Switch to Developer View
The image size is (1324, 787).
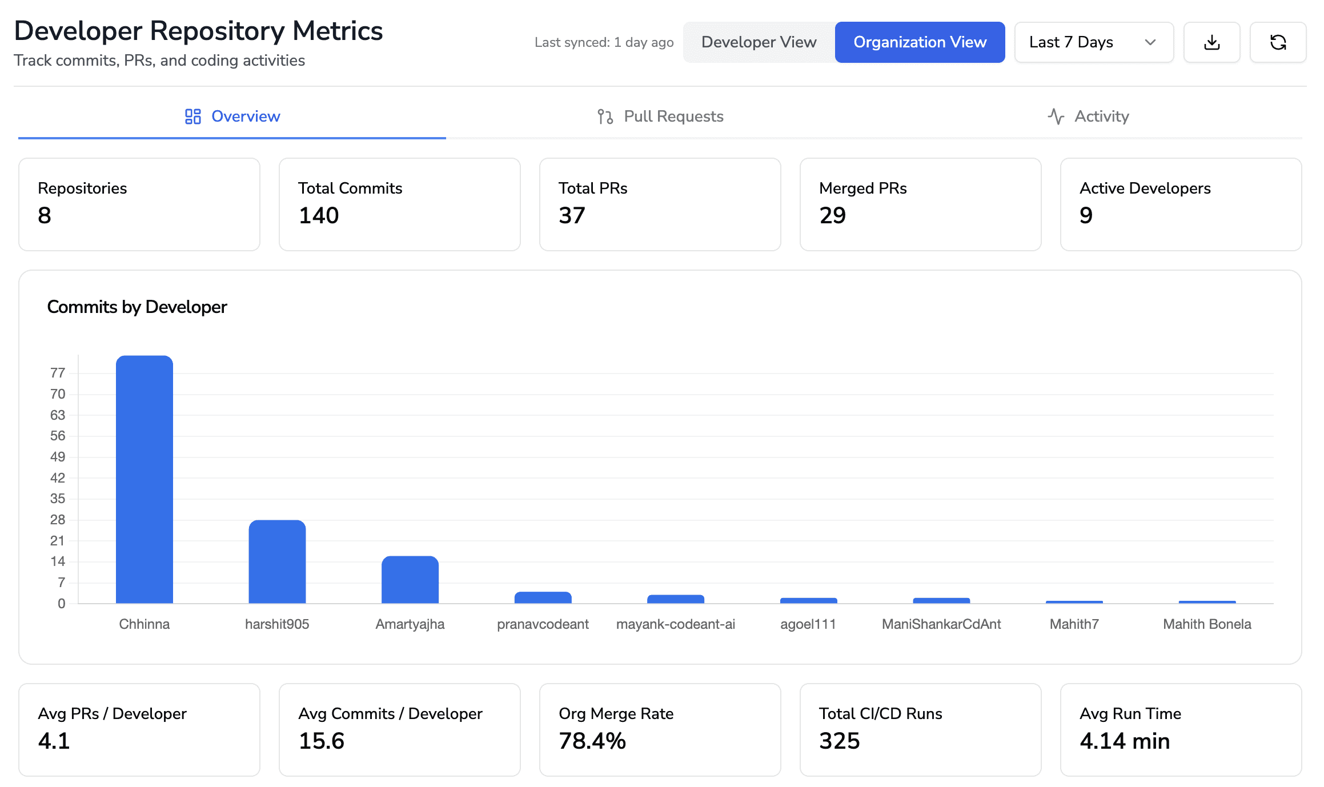(x=759, y=42)
